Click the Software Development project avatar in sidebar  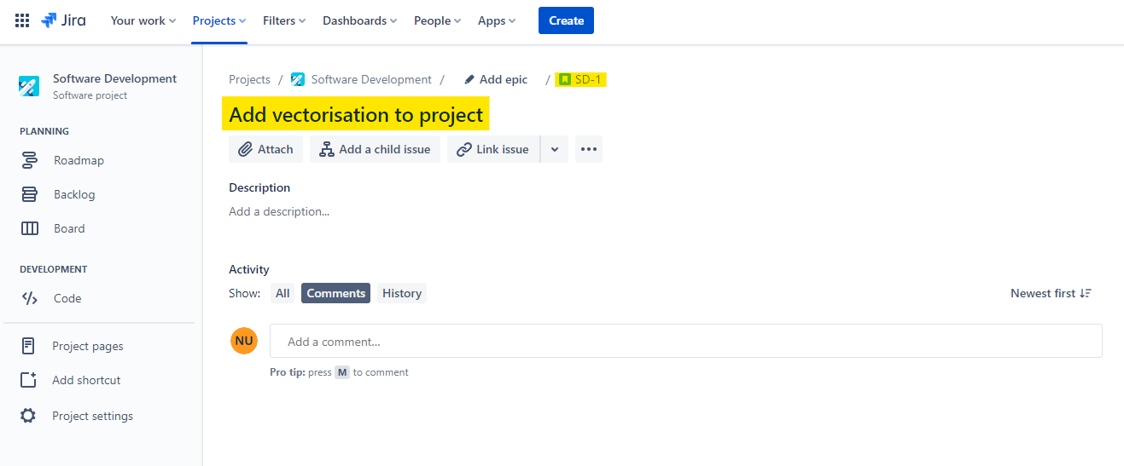(x=29, y=86)
